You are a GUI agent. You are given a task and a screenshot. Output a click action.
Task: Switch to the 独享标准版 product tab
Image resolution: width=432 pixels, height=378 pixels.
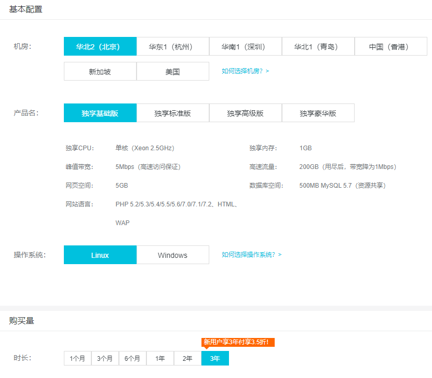click(172, 113)
